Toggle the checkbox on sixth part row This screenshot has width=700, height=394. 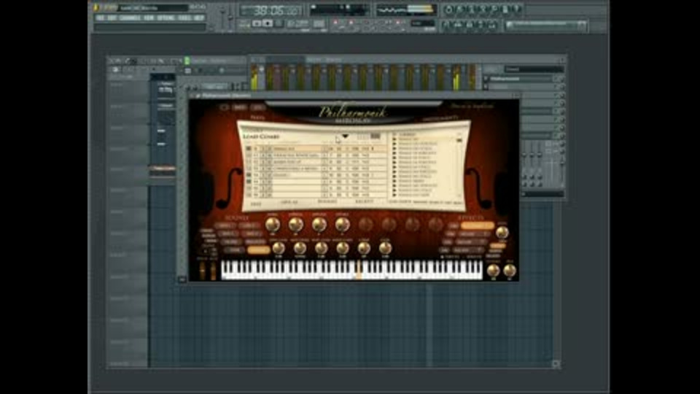tap(249, 182)
